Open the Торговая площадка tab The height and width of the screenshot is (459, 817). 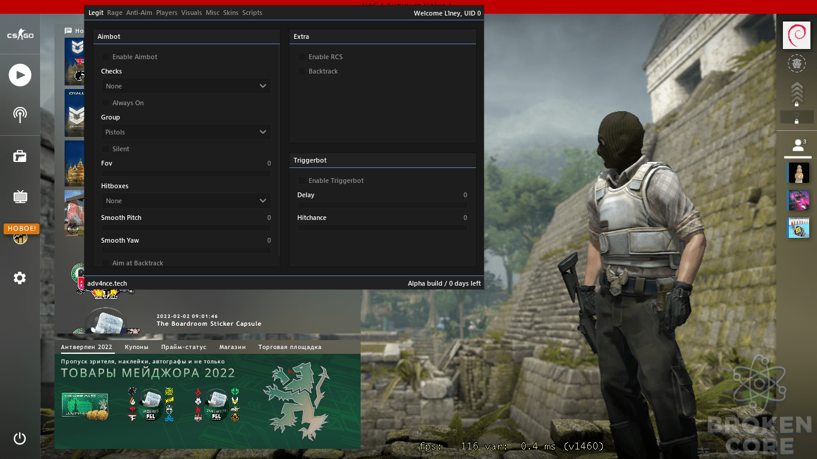289,347
